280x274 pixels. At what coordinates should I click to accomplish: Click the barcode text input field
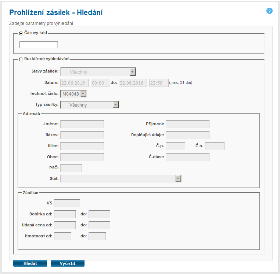[39, 45]
